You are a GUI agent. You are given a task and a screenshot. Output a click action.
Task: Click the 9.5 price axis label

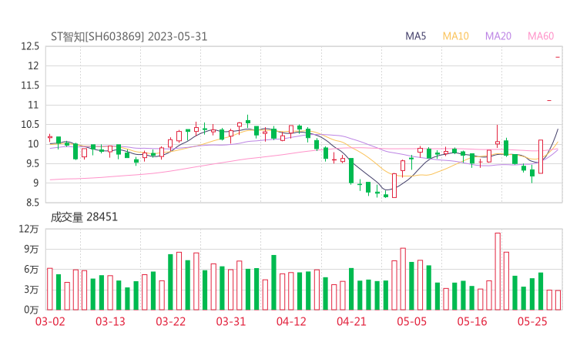(x=32, y=163)
